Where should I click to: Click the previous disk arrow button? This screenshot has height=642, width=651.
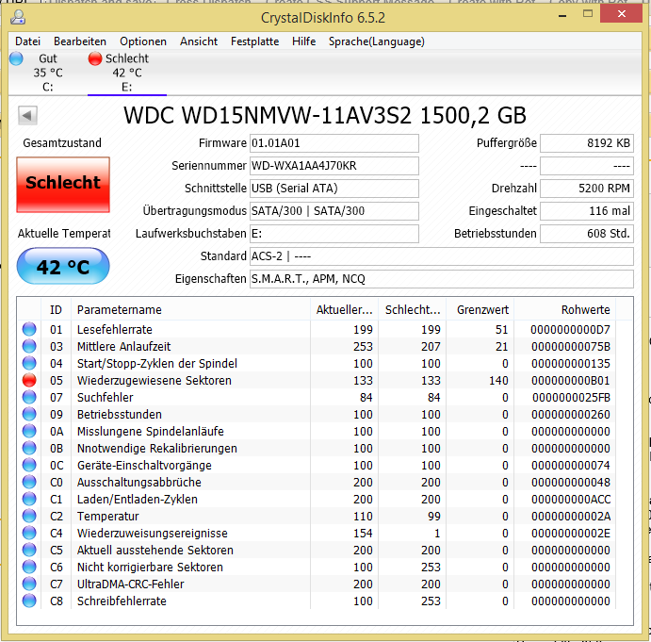coord(27,116)
